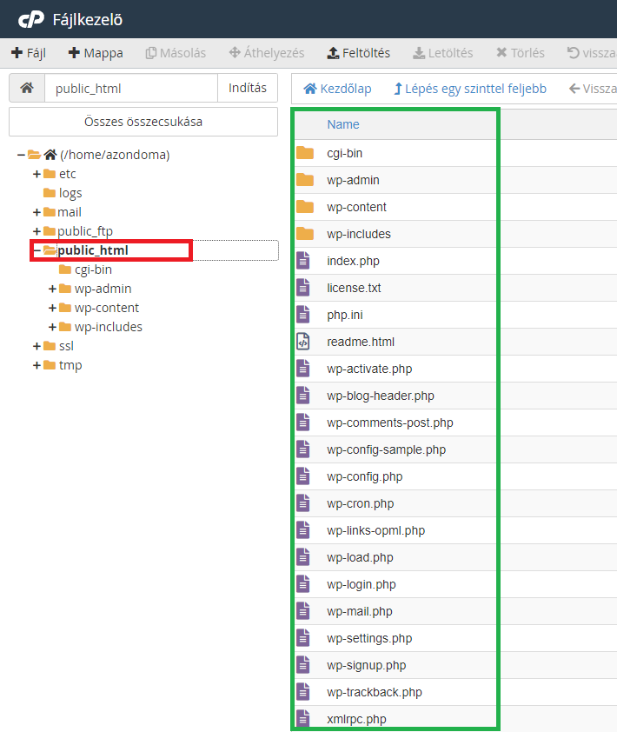Click the public_html path input field

click(130, 89)
